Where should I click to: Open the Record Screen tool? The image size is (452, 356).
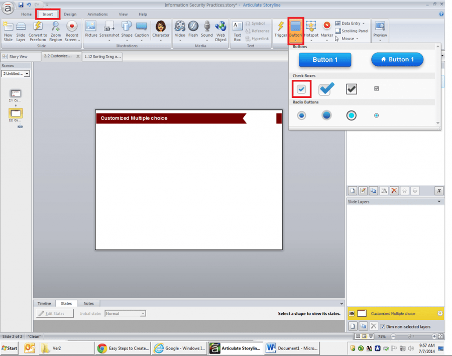(x=72, y=30)
